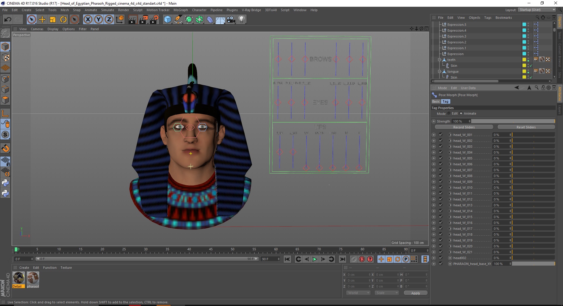
Task: Toggle checkmark for head_W_001 morph
Action: [x=441, y=135]
